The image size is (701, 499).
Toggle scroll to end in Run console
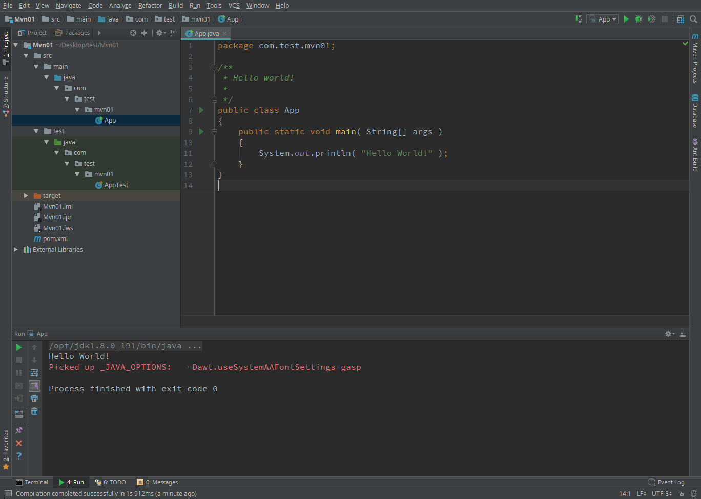[34, 386]
